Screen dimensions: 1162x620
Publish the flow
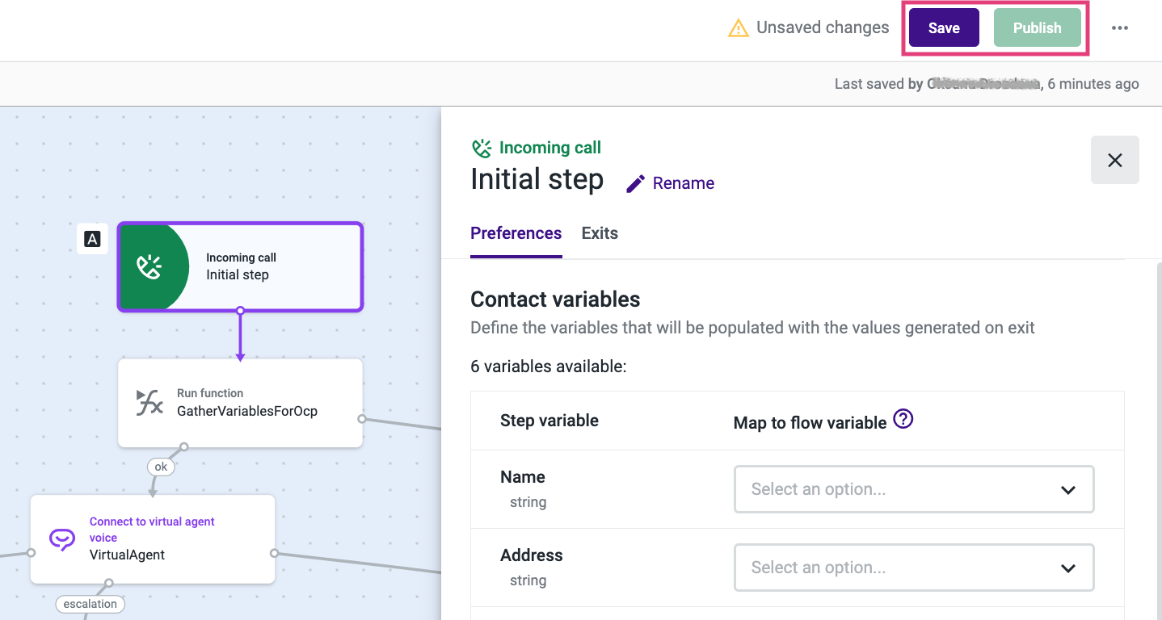point(1037,28)
